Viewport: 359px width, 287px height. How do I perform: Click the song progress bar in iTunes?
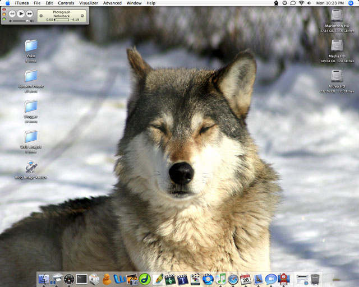tap(61, 20)
